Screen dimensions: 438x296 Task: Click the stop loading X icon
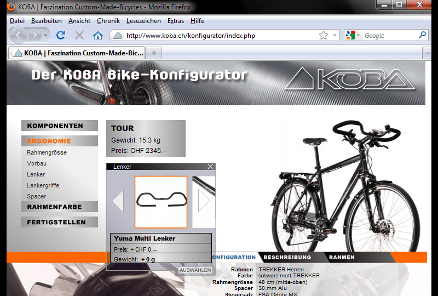coord(79,35)
